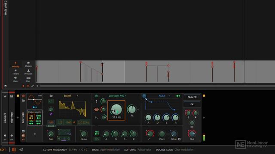This screenshot has width=275, height=154.
Task: Toggle Polymer device power button
Action: [x=23, y=96]
